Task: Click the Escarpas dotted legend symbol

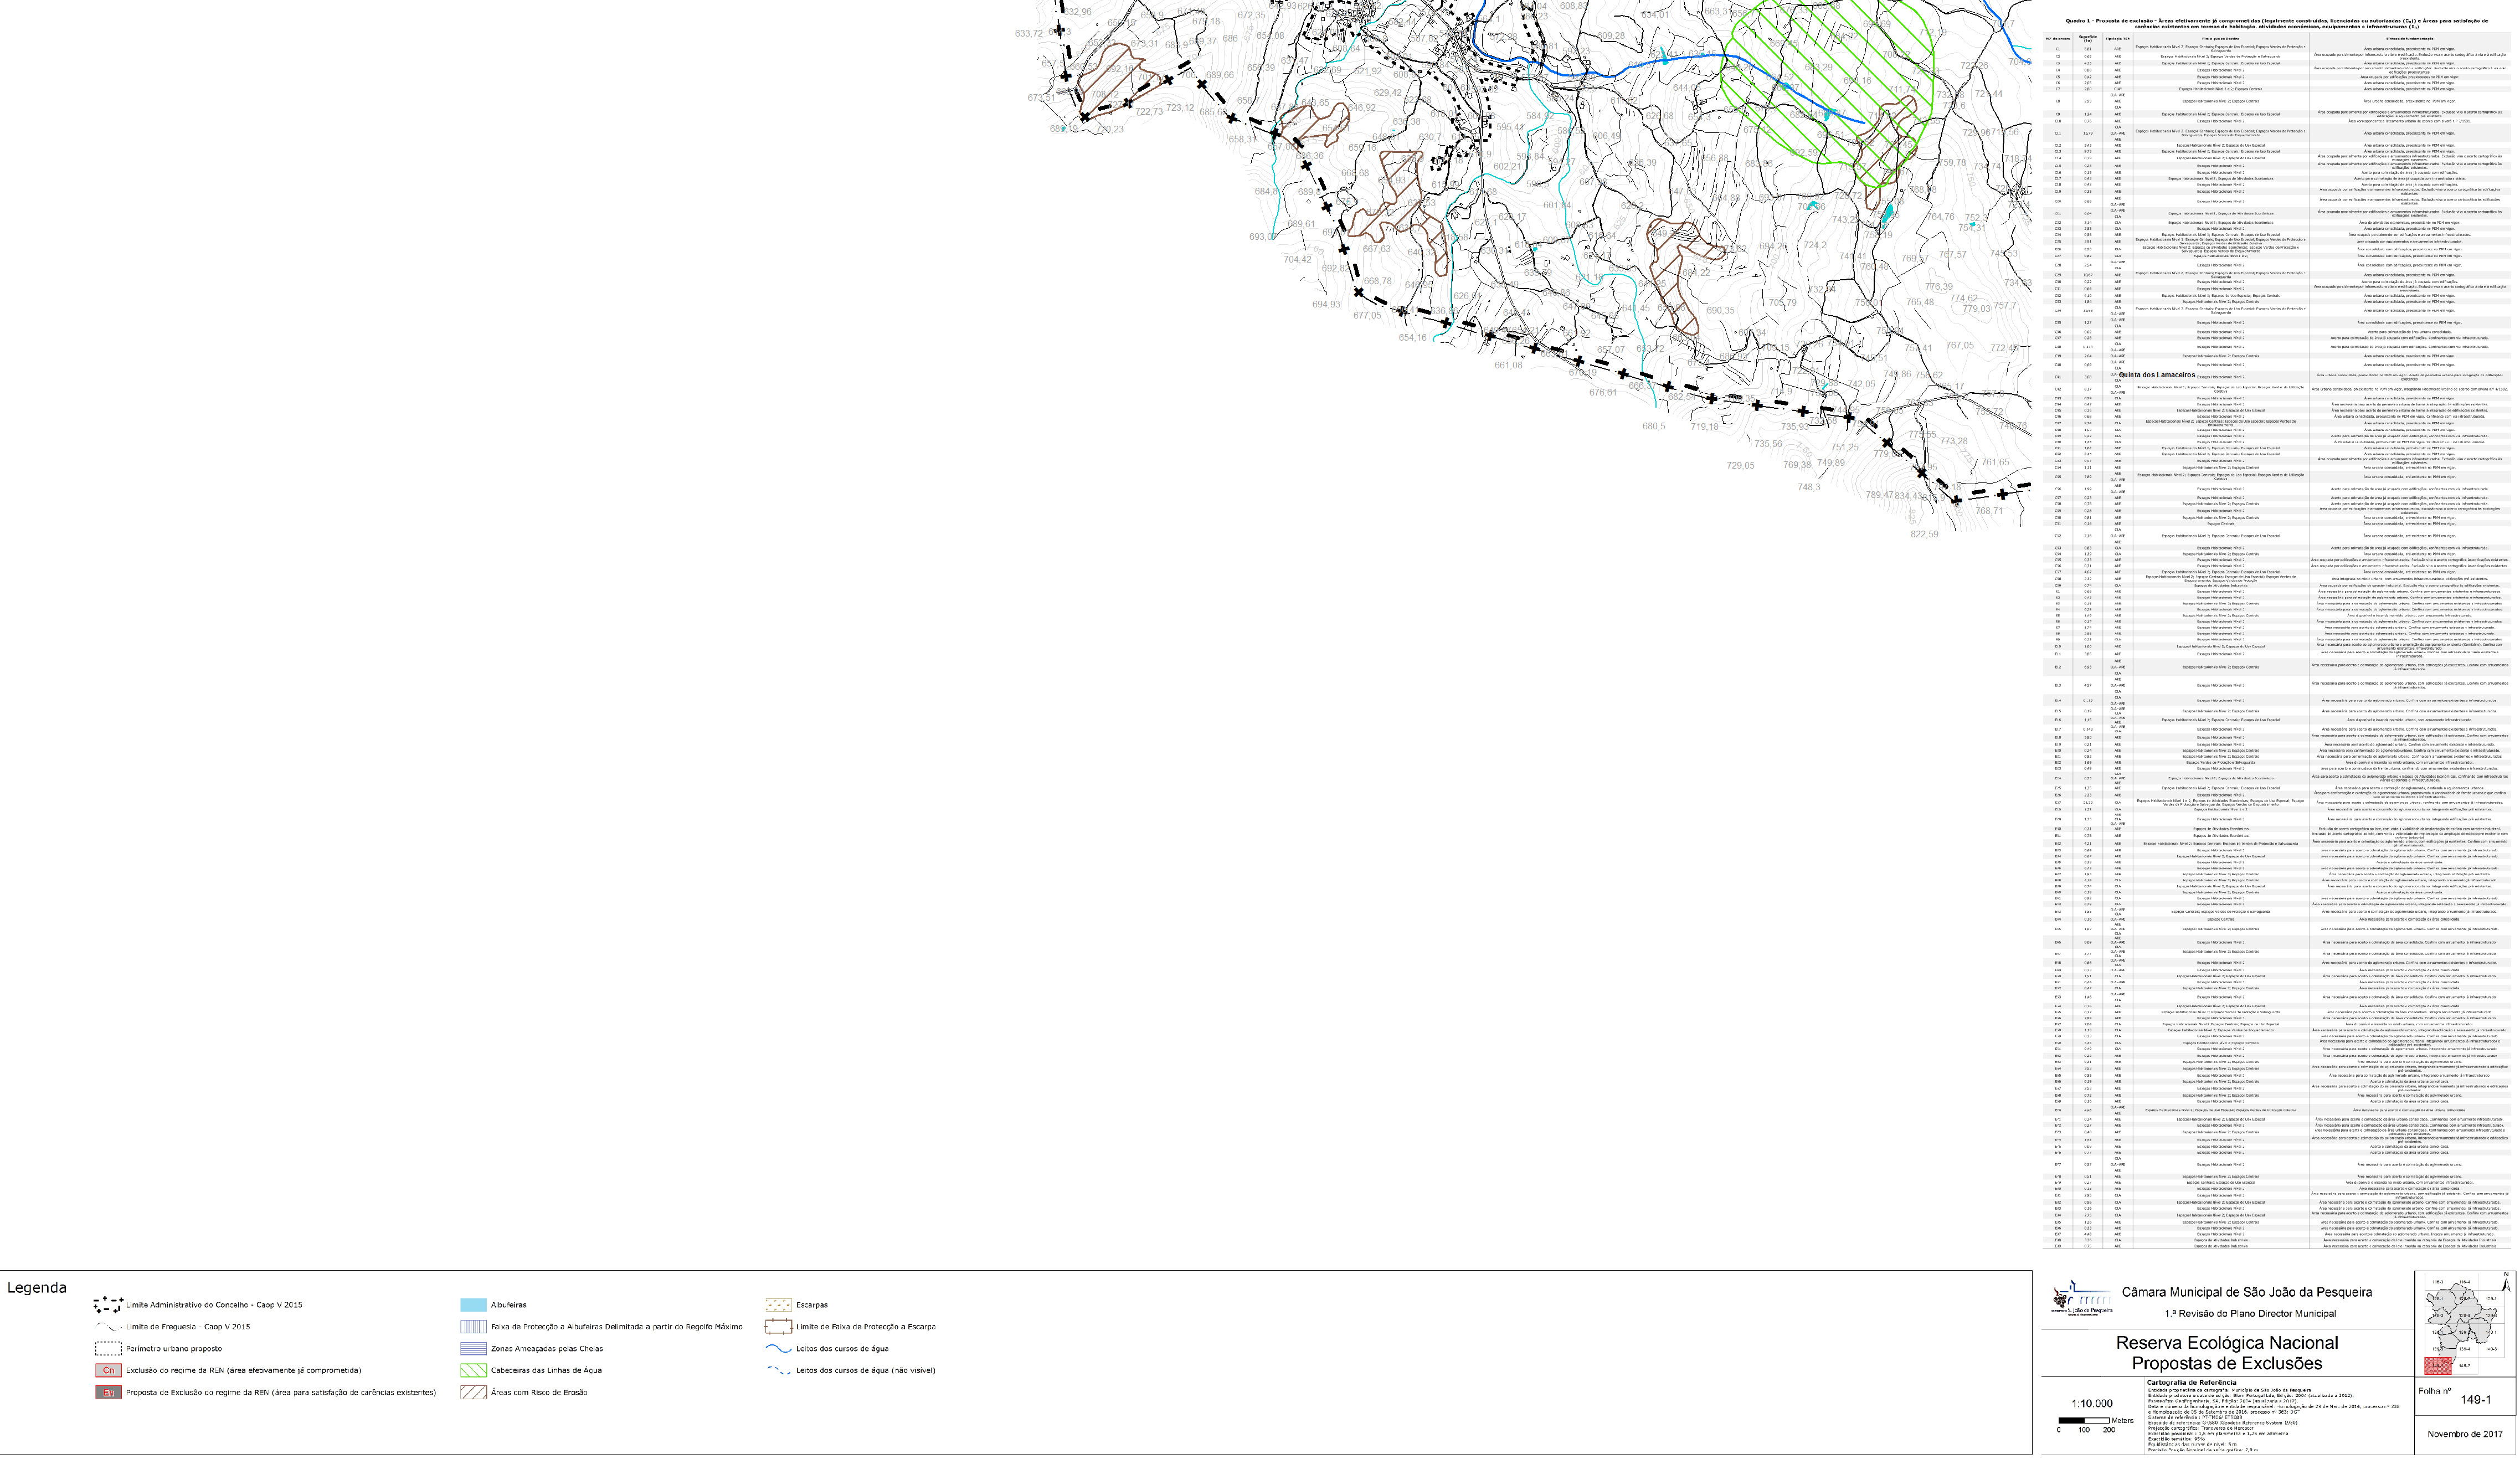Action: tap(778, 1304)
